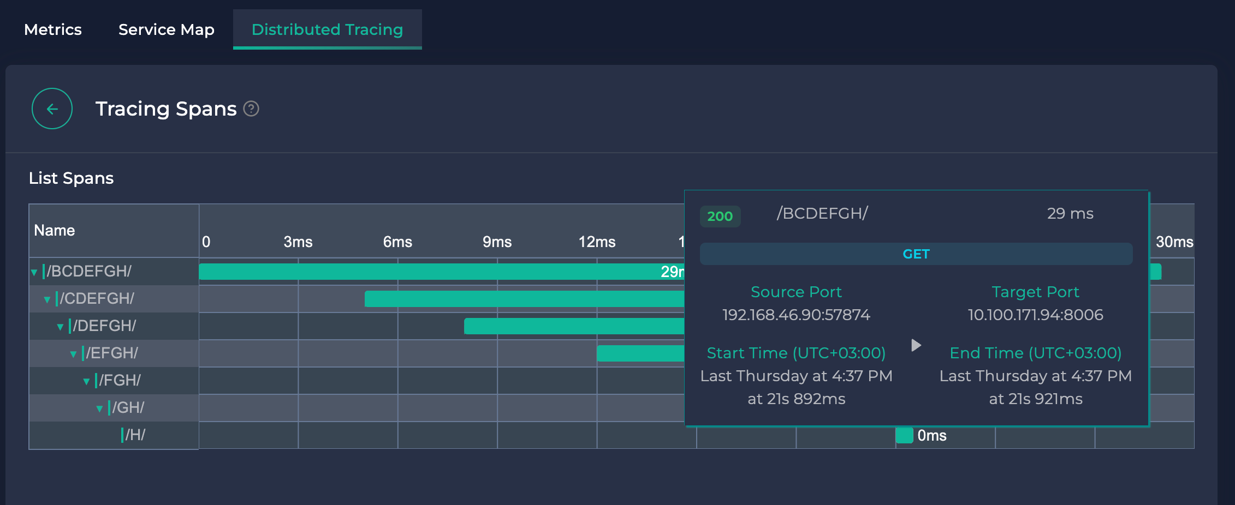Collapse the /DEFGH/ span arrow

coord(61,327)
